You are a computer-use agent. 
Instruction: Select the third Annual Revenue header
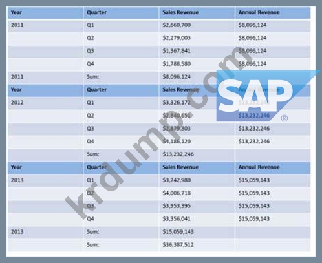pos(259,167)
